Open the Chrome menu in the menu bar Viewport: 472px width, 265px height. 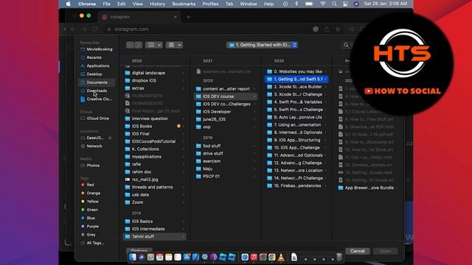click(87, 4)
